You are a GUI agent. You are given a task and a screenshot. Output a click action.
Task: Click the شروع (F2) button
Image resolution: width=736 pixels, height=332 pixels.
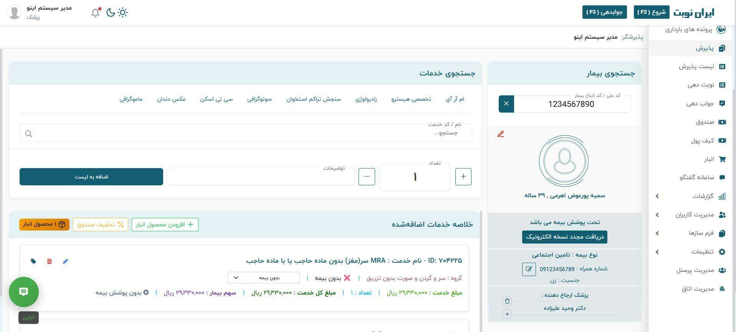[x=652, y=12]
